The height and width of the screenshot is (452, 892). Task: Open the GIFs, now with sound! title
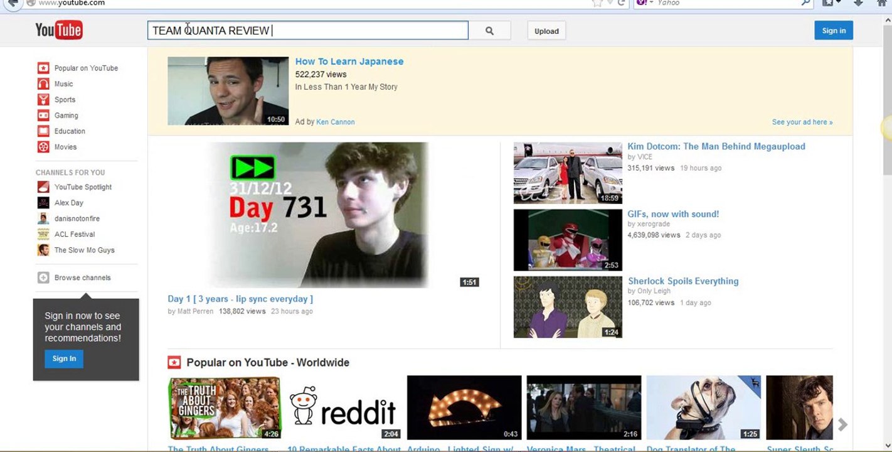(673, 214)
